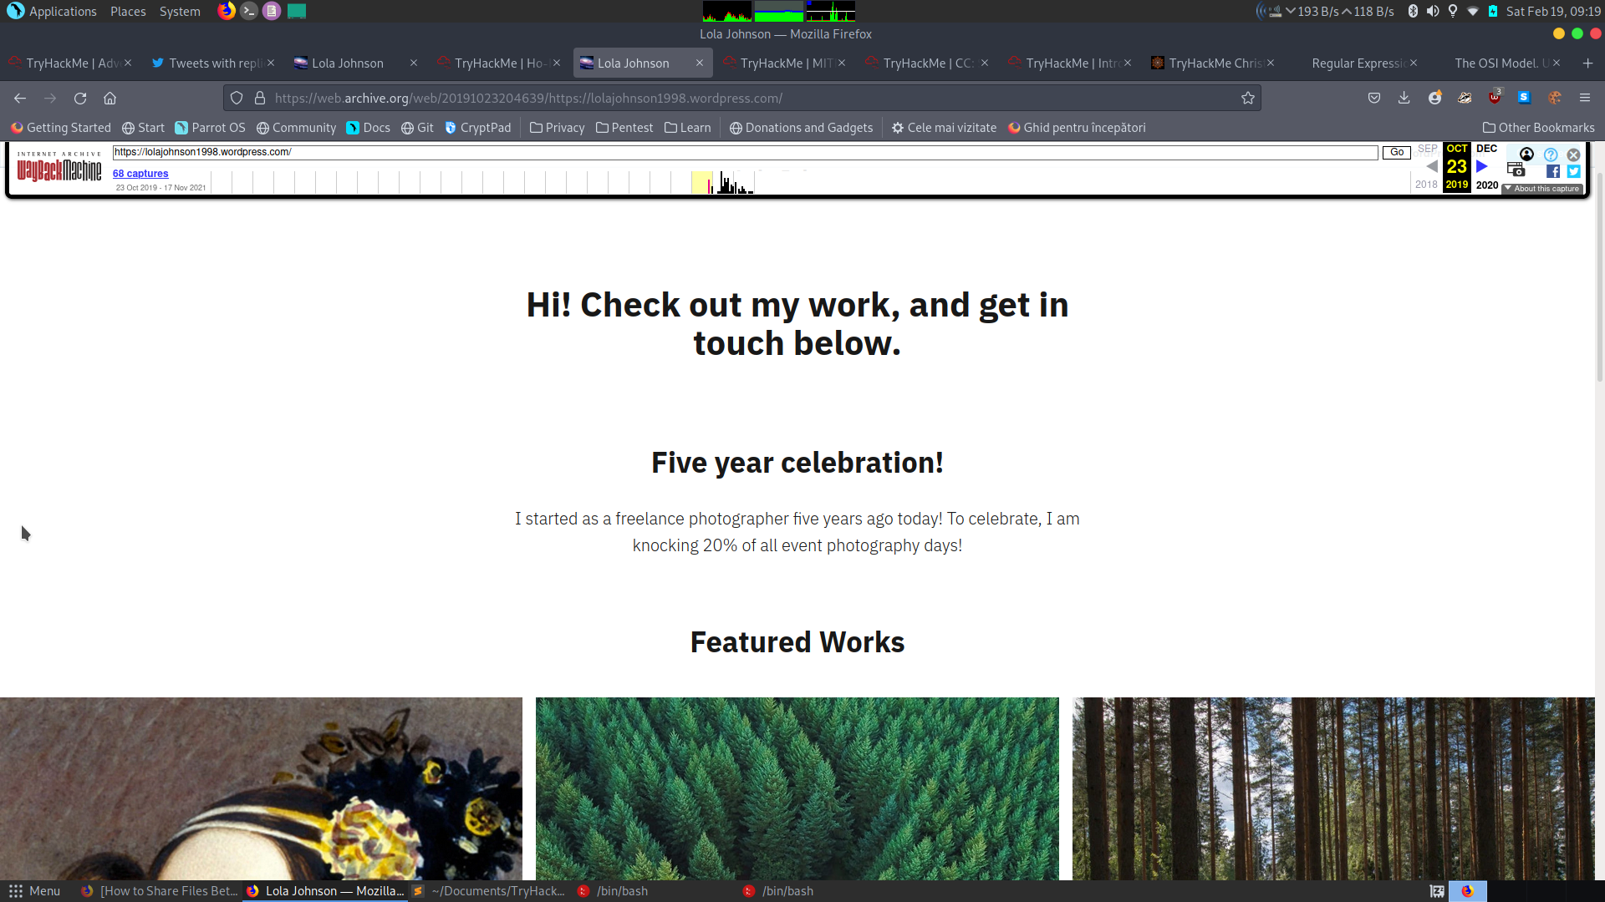Screen dimensions: 1605x902
Task: Save page to Pocket
Action: (x=1373, y=98)
